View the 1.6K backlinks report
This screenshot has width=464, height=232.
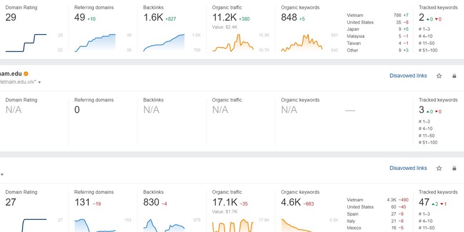point(152,17)
